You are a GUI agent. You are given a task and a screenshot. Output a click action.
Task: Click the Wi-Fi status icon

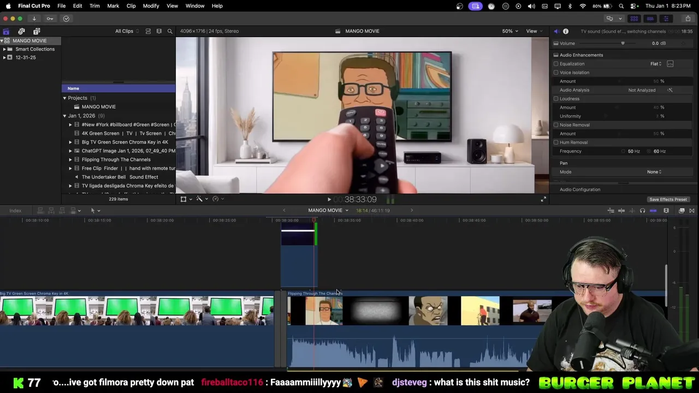[583, 6]
